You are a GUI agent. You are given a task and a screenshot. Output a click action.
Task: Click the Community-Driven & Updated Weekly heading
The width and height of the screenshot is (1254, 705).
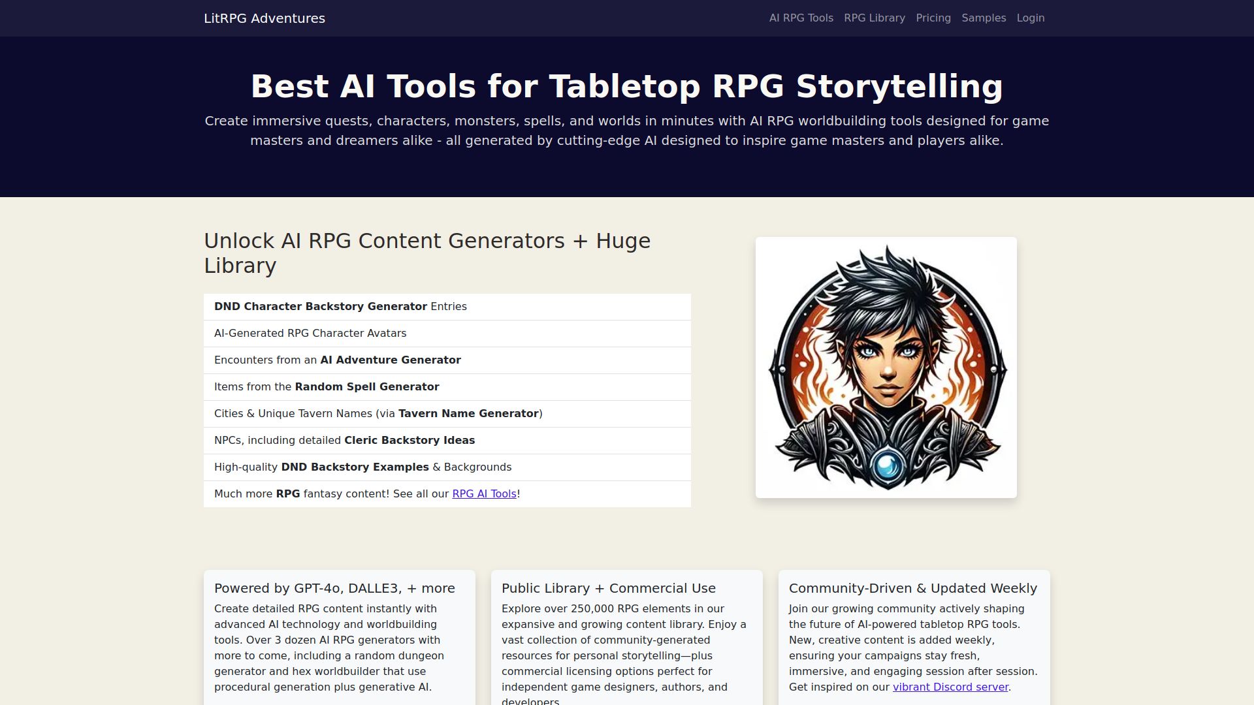tap(913, 587)
